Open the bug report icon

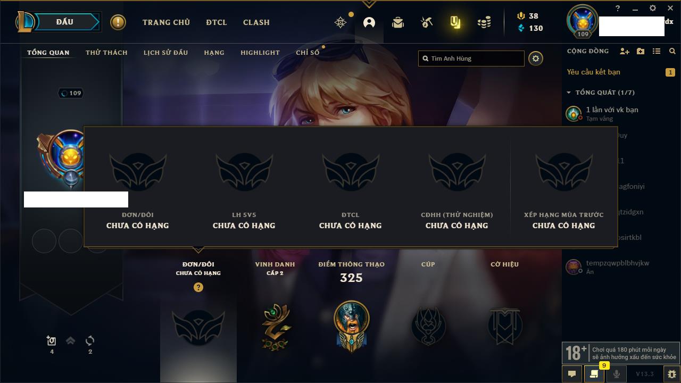pyautogui.click(x=672, y=374)
